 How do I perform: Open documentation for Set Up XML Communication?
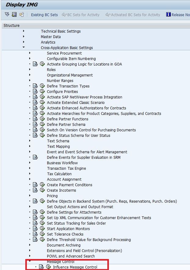coord(35,218)
